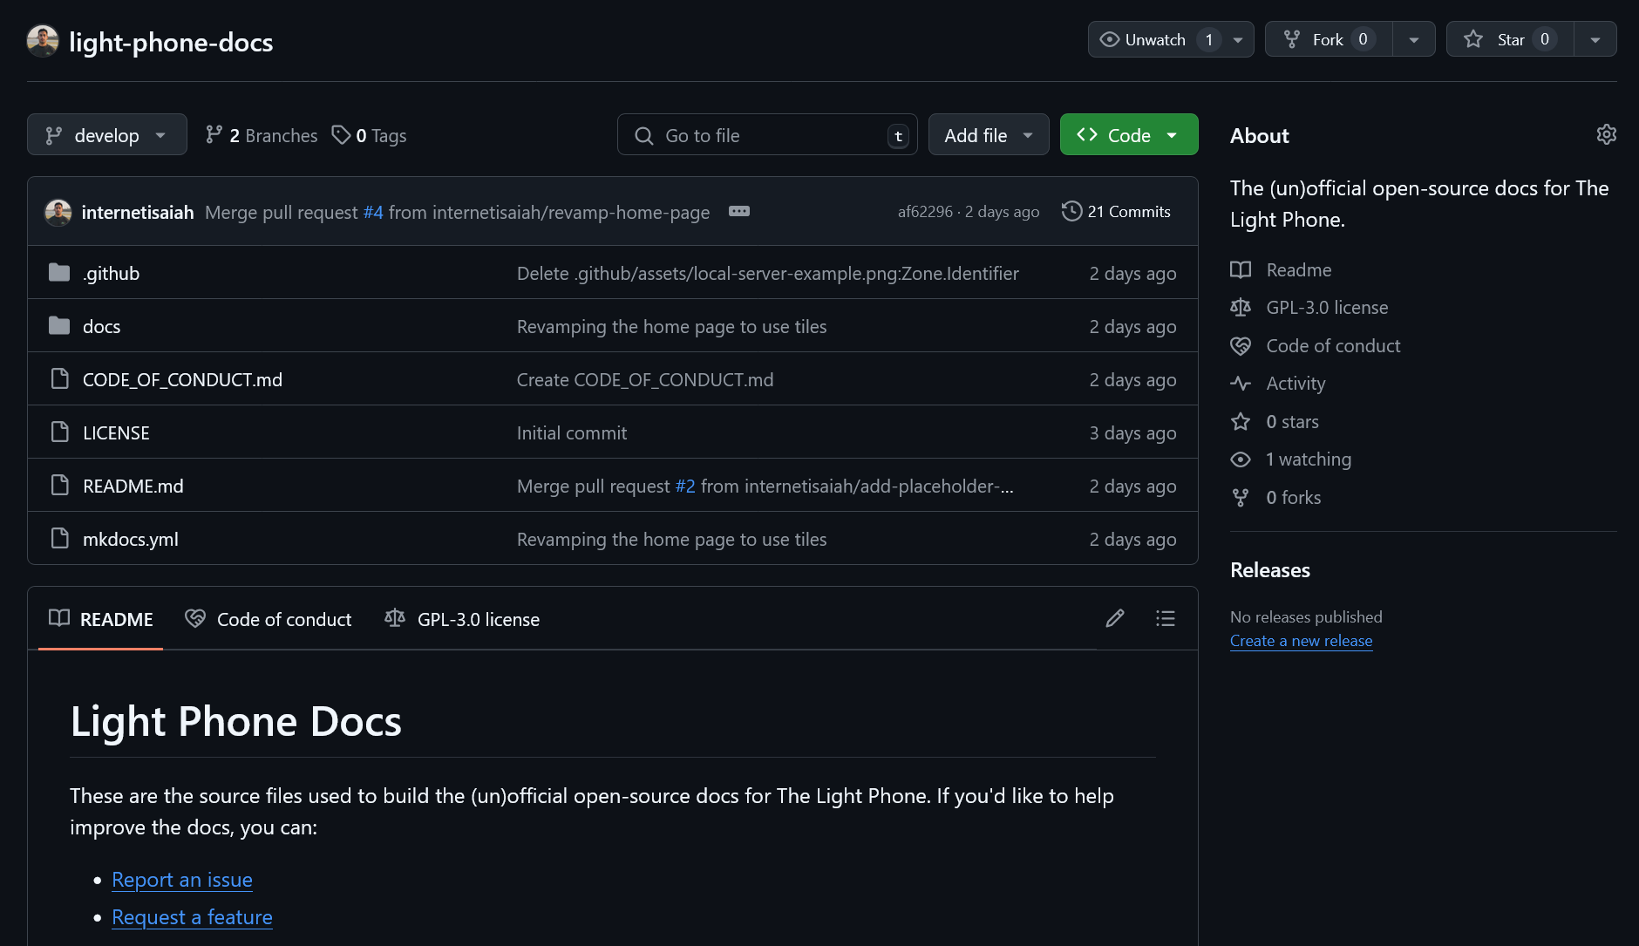1639x946 pixels.
Task: Click the star icon beside 0 stars
Action: [x=1241, y=421]
